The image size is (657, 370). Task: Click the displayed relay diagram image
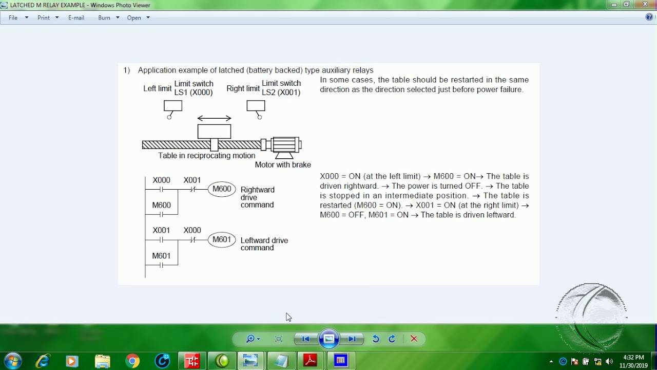328,174
